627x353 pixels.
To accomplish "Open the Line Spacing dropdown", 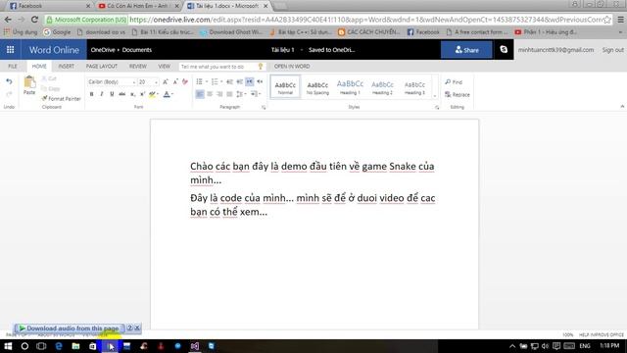I will (241, 94).
